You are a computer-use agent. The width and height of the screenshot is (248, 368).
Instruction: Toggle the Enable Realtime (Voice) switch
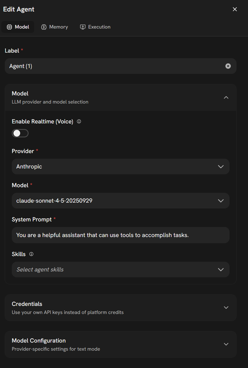coord(20,133)
